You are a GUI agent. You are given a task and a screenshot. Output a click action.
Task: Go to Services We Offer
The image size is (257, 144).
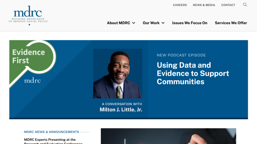point(231,23)
